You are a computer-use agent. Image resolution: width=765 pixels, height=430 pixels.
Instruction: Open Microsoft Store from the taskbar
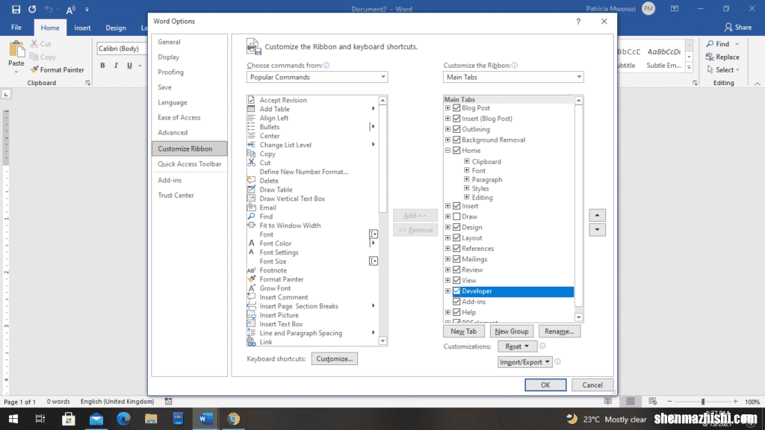click(x=68, y=419)
